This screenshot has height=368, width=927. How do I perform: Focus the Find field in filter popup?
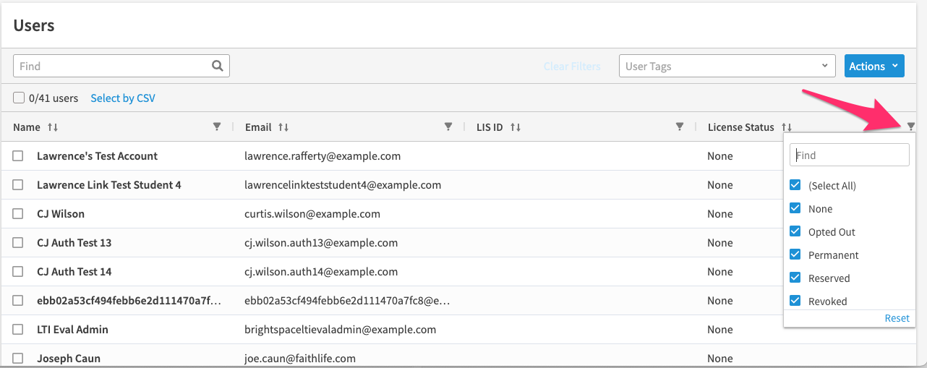850,155
